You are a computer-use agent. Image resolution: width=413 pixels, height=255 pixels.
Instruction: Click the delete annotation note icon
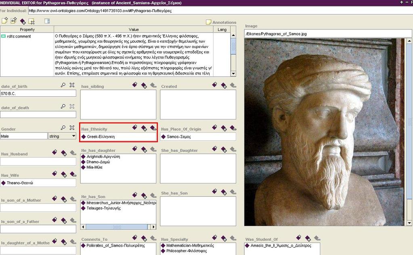pos(31,21)
